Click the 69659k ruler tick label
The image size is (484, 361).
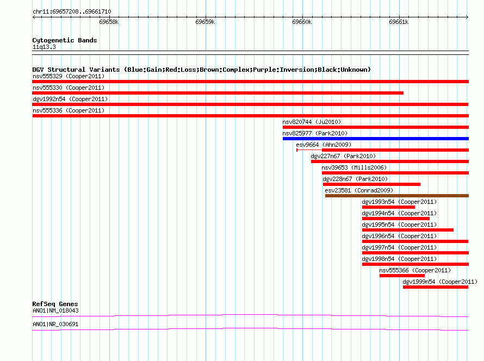[205, 22]
